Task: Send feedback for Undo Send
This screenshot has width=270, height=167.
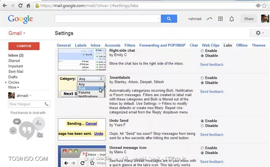Action: (x=211, y=135)
